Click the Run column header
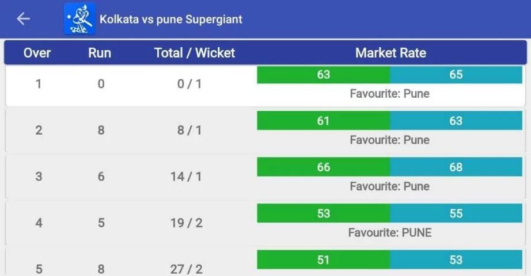This screenshot has width=531, height=276. (x=100, y=53)
